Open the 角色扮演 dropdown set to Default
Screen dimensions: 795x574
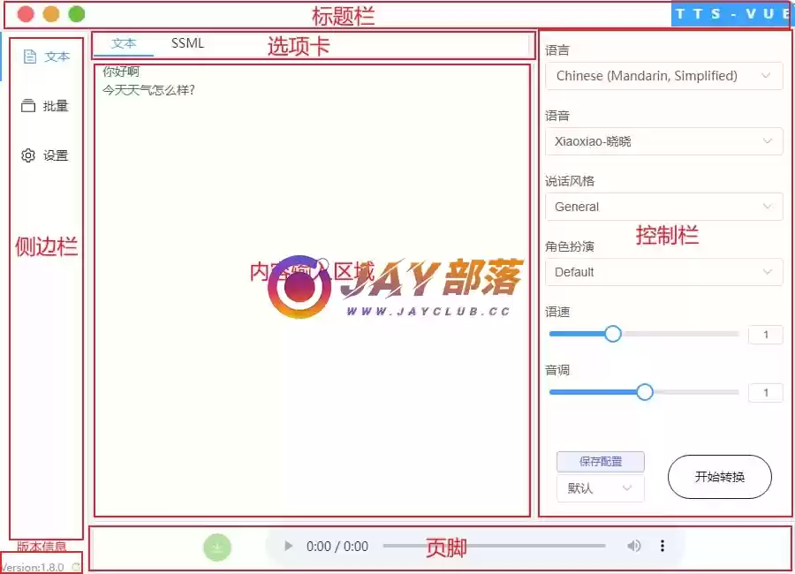pyautogui.click(x=663, y=272)
